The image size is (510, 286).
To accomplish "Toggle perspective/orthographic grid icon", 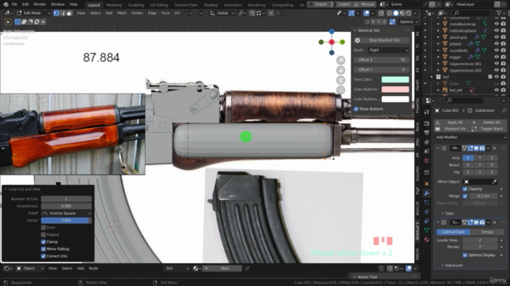I will tap(340, 90).
